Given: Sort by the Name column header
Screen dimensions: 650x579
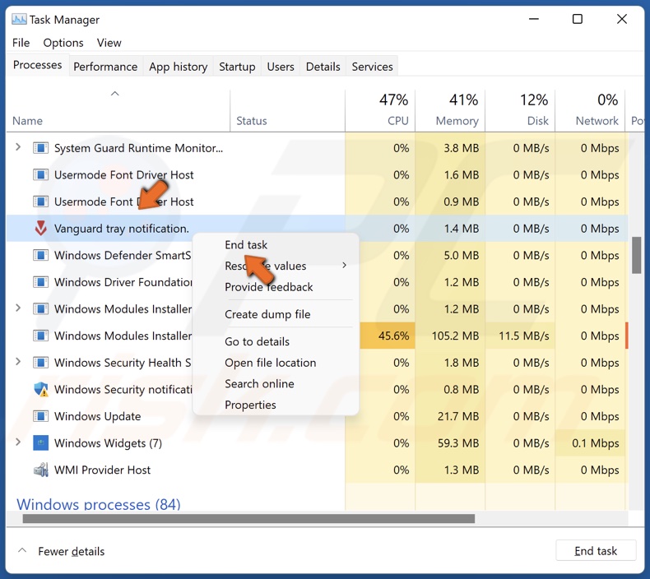Looking at the screenshot, I should (118, 110).
